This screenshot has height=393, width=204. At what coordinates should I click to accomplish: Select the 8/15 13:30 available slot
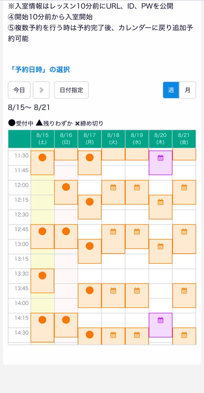(42, 281)
